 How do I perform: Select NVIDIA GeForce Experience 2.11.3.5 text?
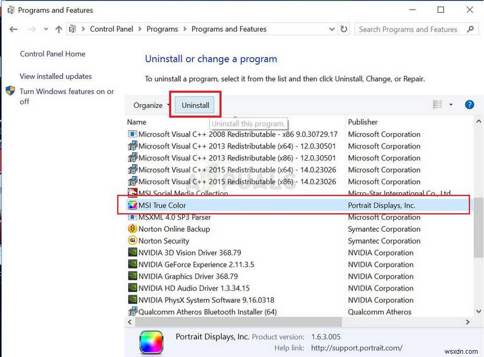click(196, 264)
